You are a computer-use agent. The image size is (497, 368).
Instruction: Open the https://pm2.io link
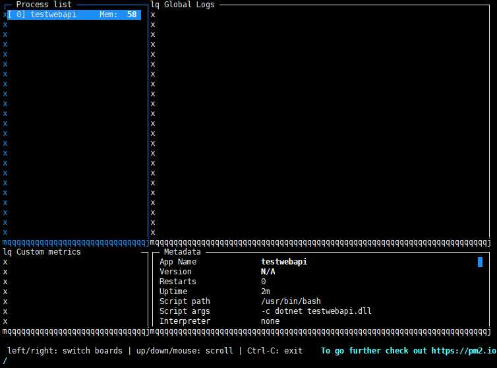click(x=464, y=351)
